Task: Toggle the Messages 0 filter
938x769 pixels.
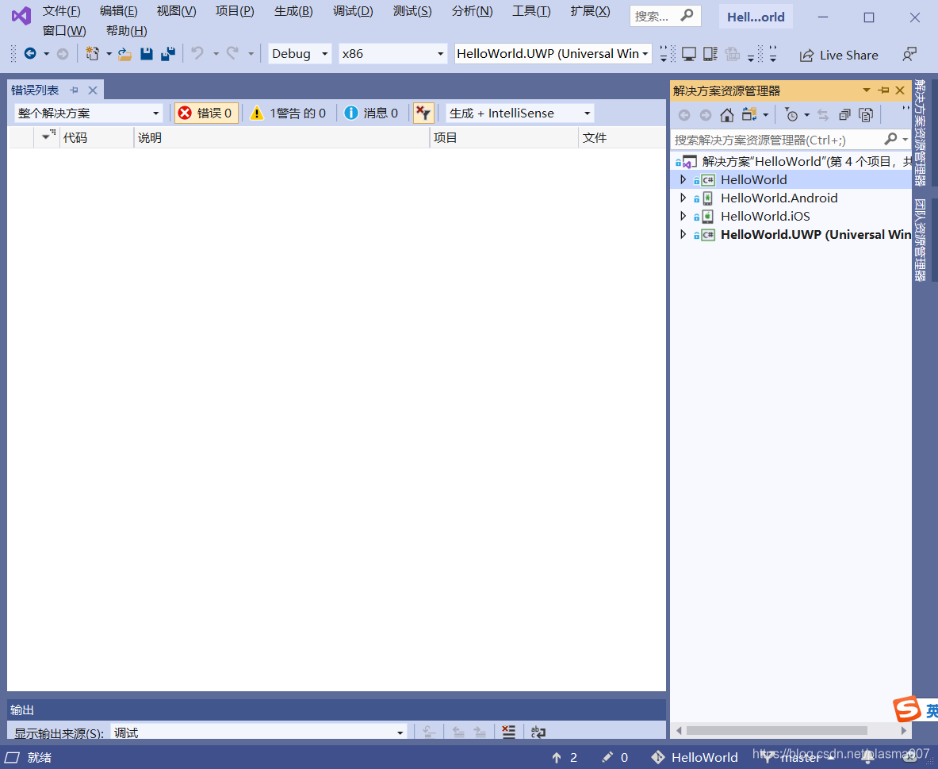Action: tap(372, 113)
